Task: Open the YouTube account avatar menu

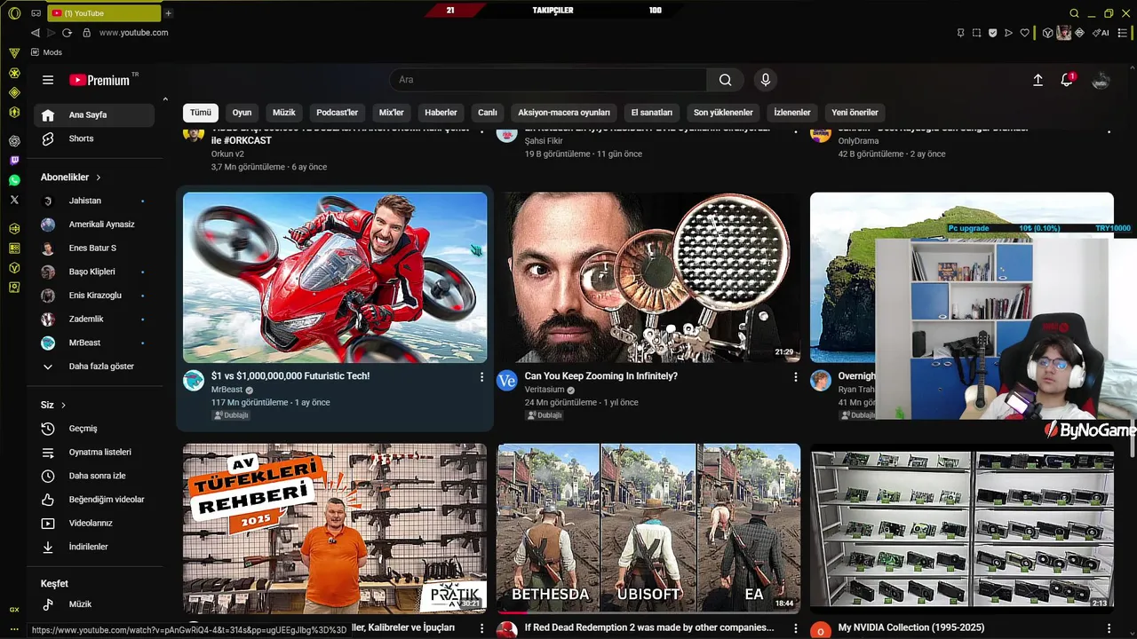Action: (1101, 80)
